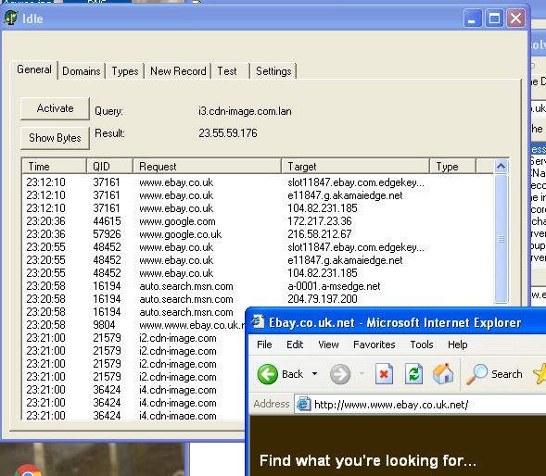Viewport: 546px width, 476px height.
Task: Click the Activate button
Action: [x=55, y=108]
